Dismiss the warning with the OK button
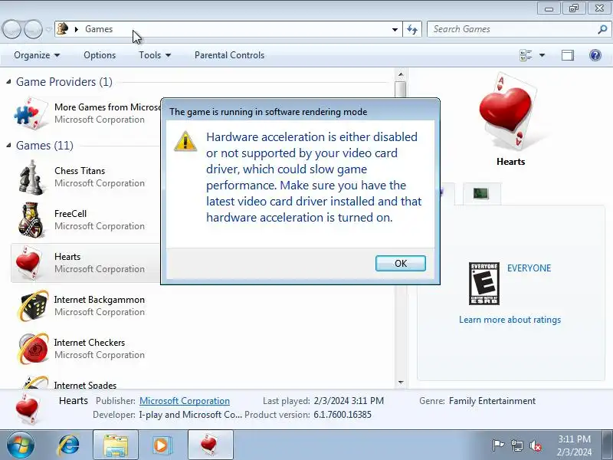 [x=400, y=263]
